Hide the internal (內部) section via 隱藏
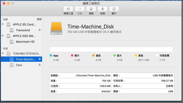 click(39, 19)
